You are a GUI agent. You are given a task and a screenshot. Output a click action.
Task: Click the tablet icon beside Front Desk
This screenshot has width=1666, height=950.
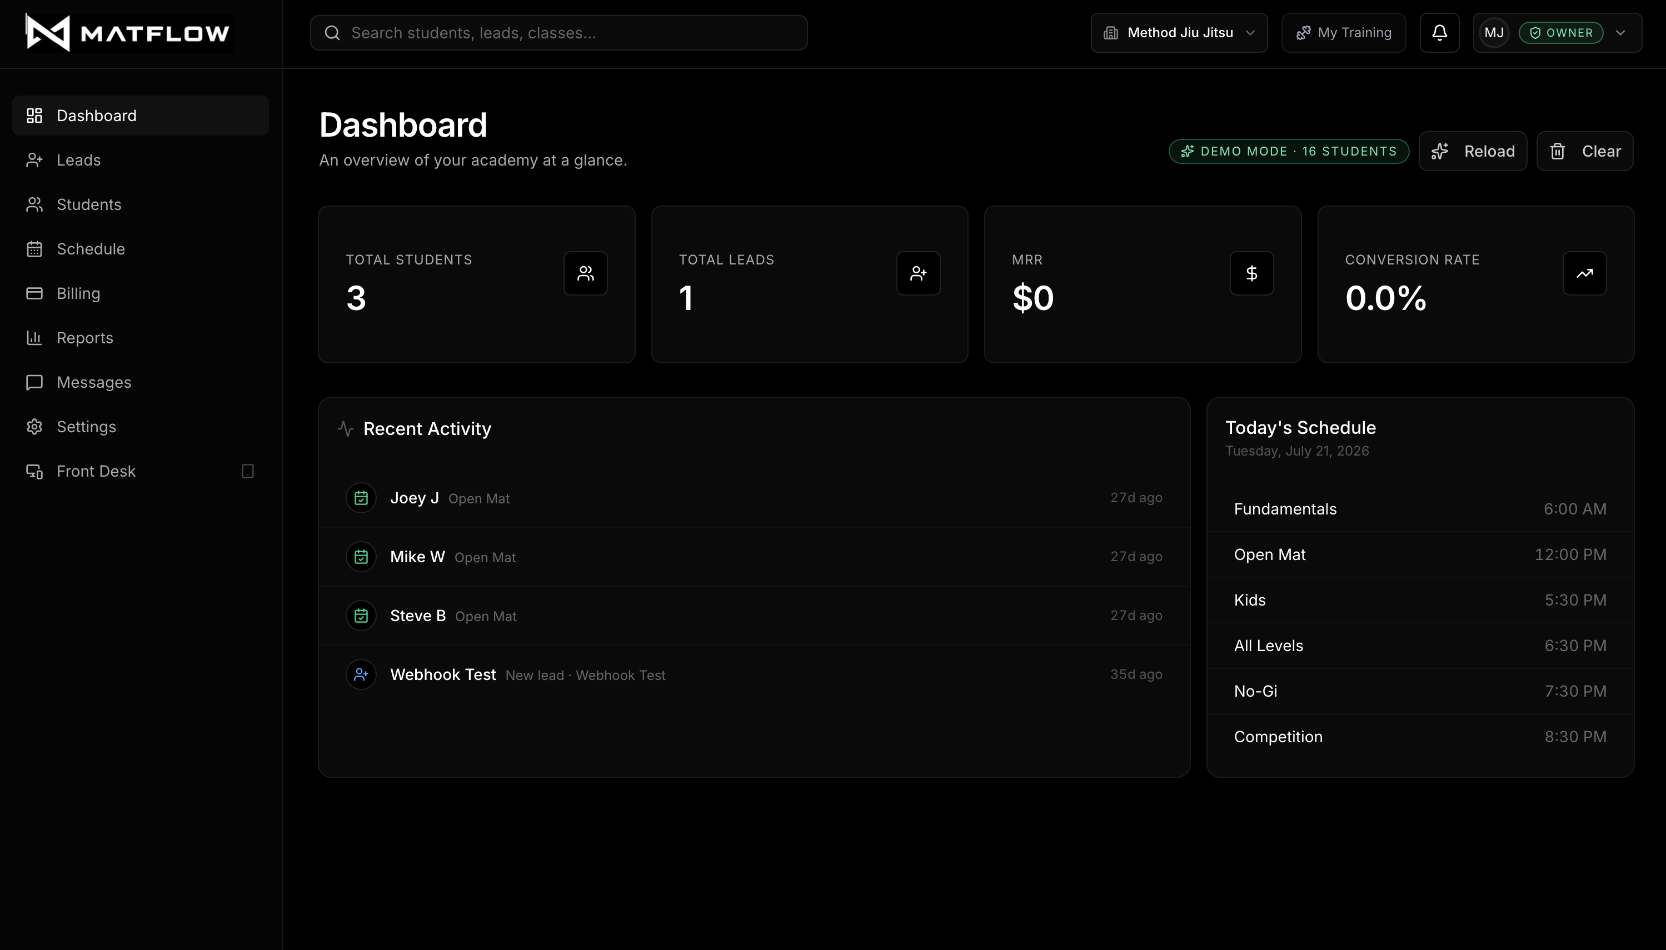point(248,471)
